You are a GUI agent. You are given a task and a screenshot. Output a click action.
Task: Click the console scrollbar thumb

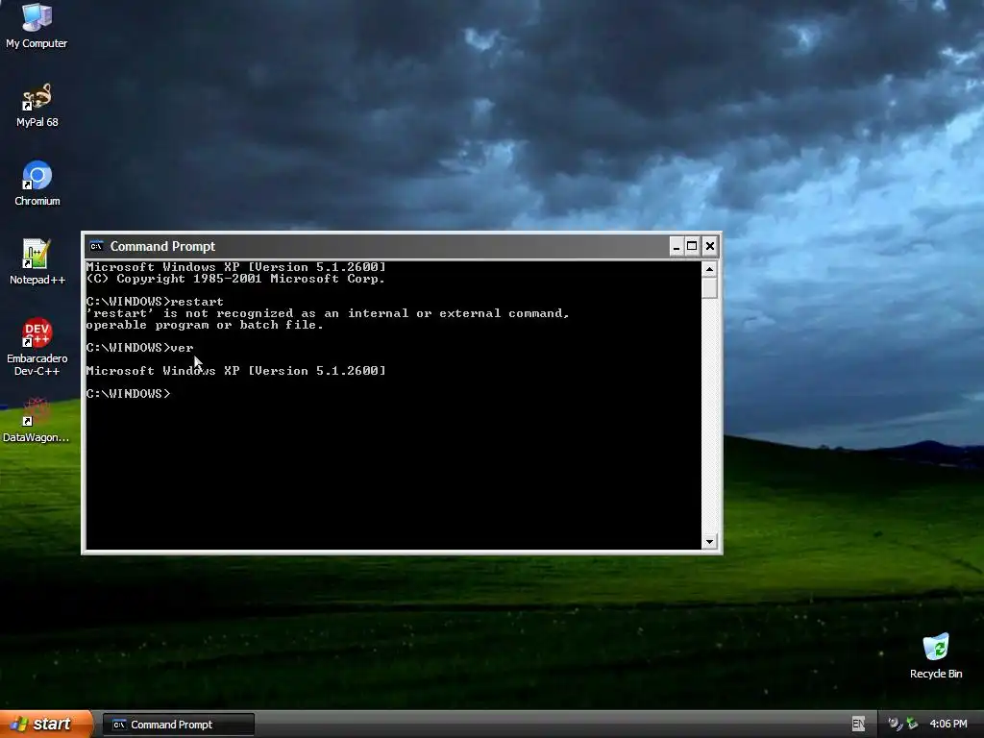pos(710,288)
